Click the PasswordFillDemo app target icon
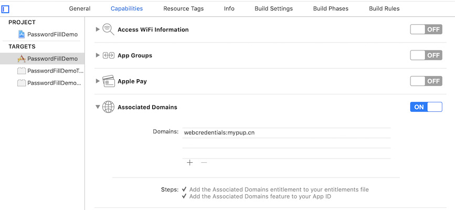 (22, 59)
